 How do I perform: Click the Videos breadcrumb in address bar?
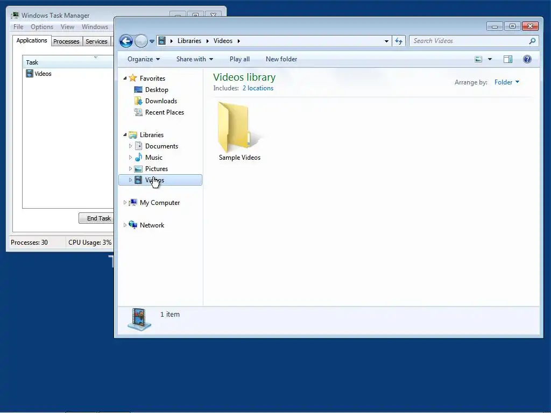coord(223,41)
